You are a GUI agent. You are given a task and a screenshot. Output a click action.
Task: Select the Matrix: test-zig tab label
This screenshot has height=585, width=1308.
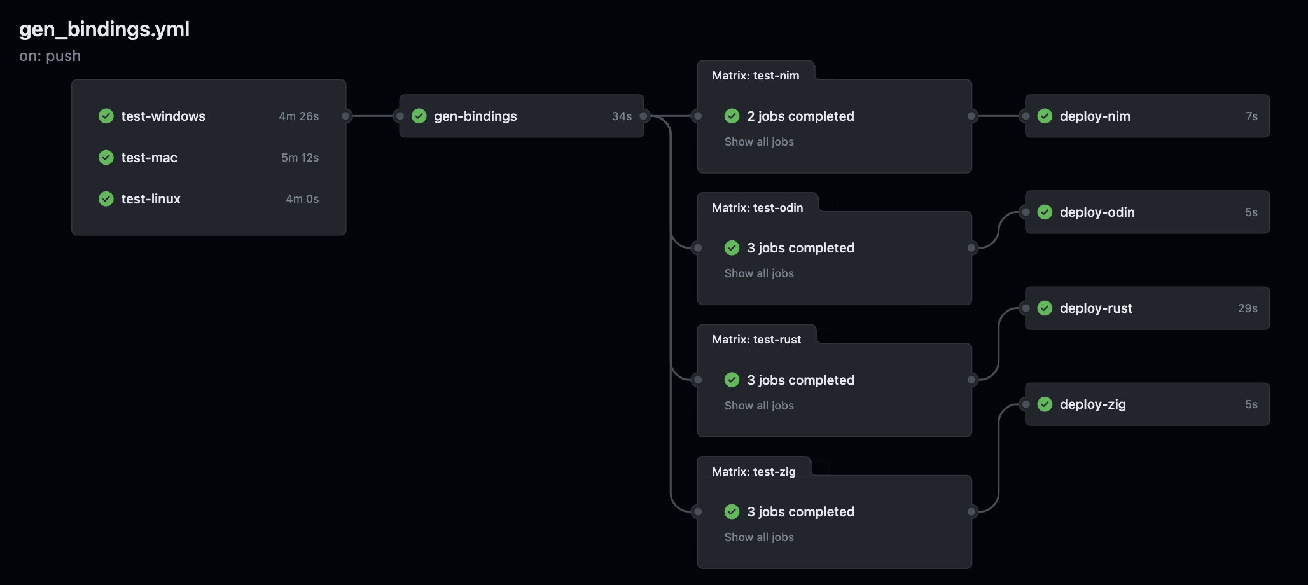click(x=753, y=472)
